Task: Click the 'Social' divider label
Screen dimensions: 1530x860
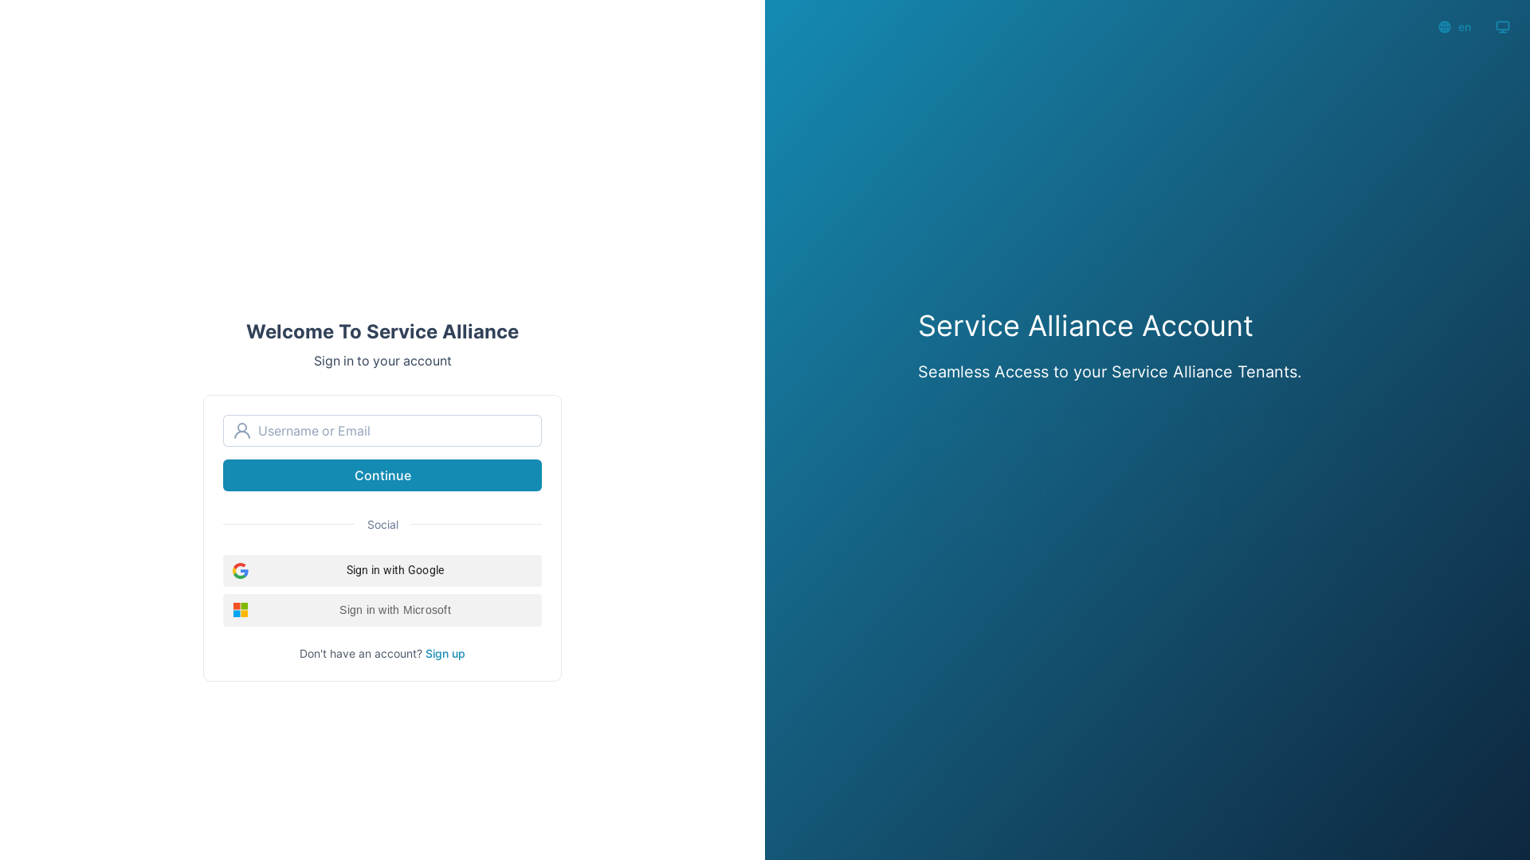Action: coord(382,525)
